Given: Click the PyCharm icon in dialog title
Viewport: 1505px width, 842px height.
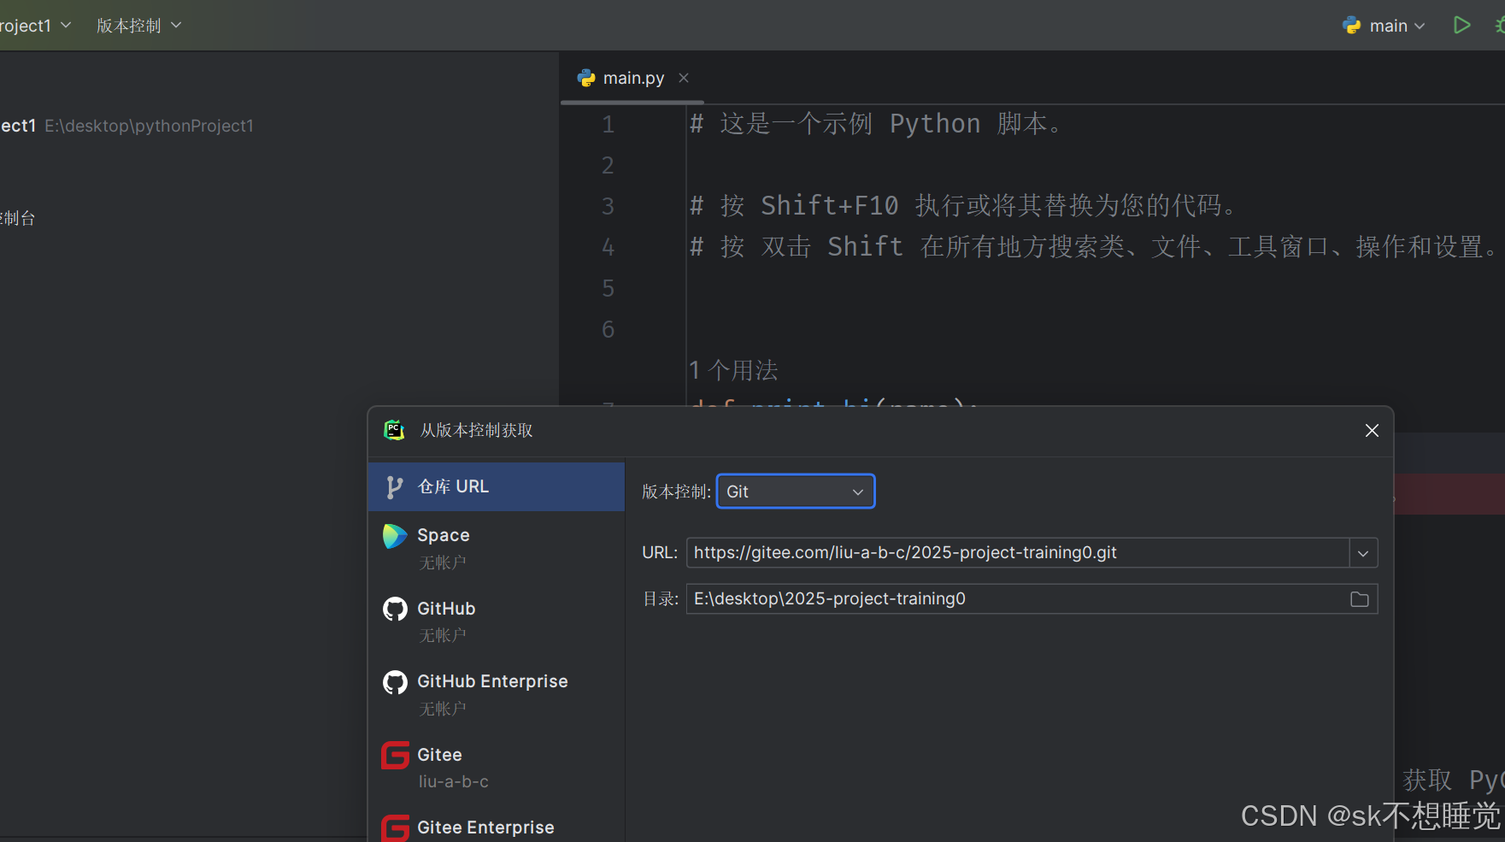Looking at the screenshot, I should point(394,430).
